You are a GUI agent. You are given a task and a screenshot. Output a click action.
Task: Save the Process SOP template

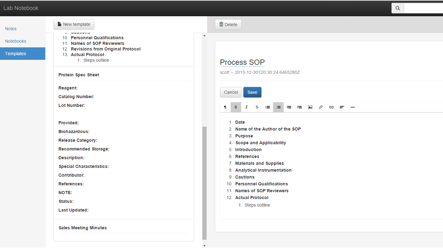252,92
